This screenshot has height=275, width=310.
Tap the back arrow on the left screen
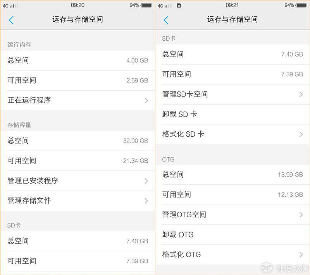11,20
